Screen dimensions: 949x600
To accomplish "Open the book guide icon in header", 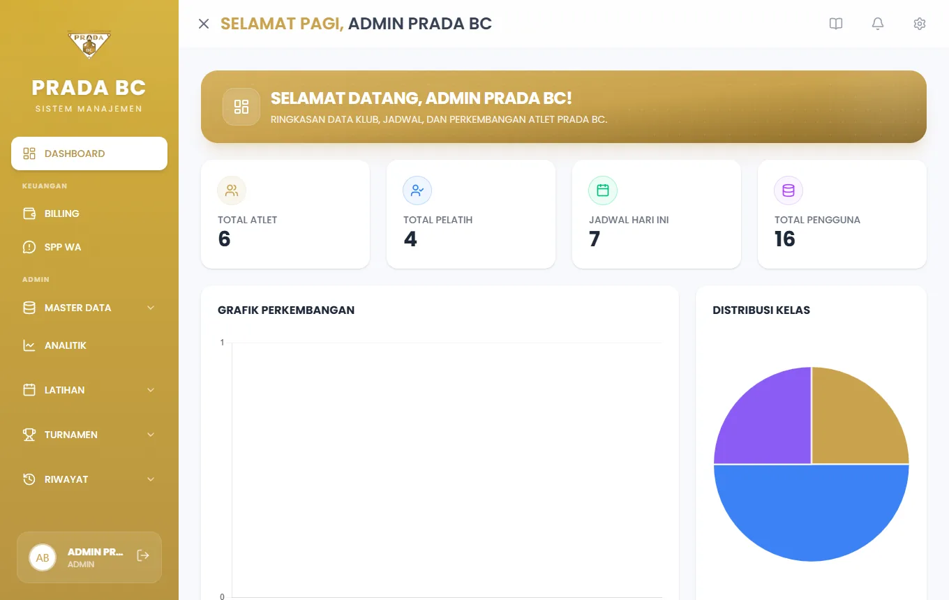I will point(836,24).
